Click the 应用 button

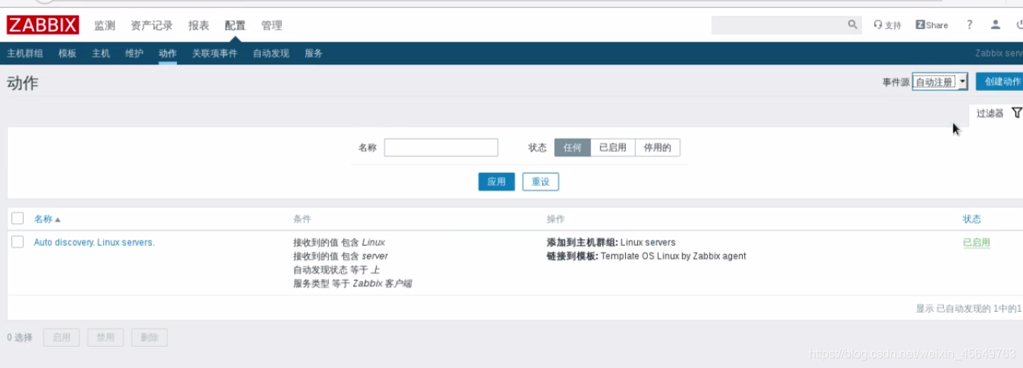(497, 181)
